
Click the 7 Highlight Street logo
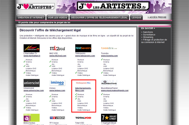[109, 118]
